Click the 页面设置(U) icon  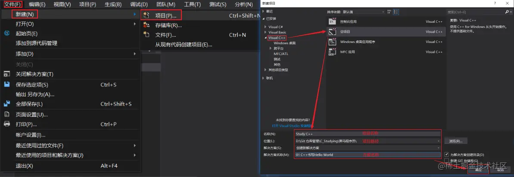pos(7,114)
